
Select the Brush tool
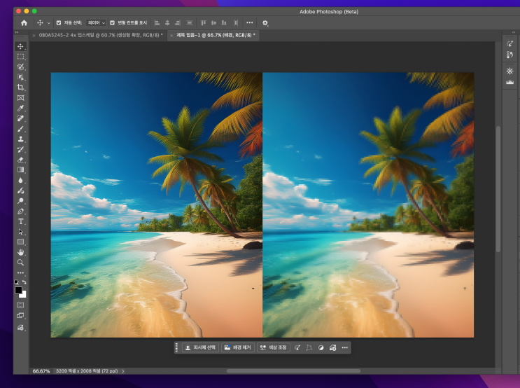click(20, 129)
